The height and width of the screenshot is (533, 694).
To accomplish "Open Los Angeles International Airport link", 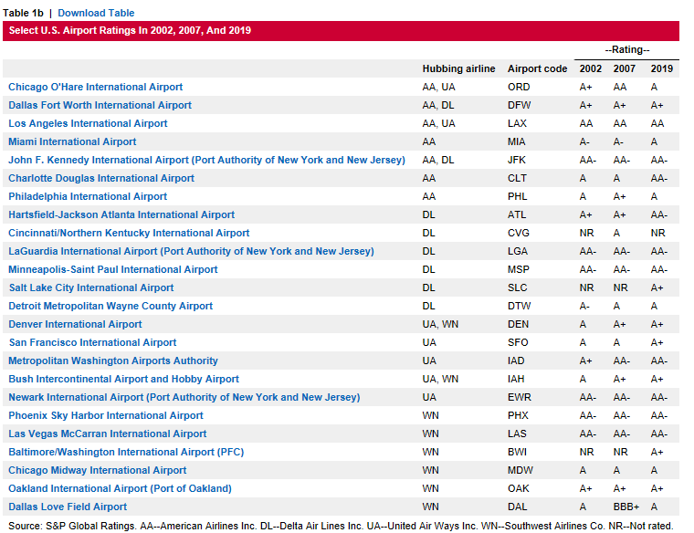I will click(88, 123).
